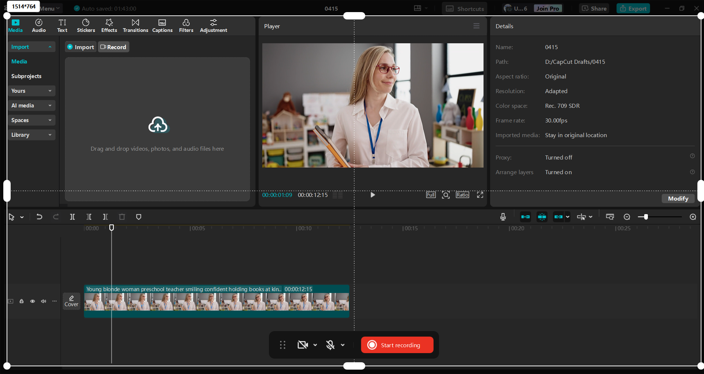Image resolution: width=704 pixels, height=374 pixels.
Task: Click the Delete icon in the timeline toolbar
Action: pos(122,217)
